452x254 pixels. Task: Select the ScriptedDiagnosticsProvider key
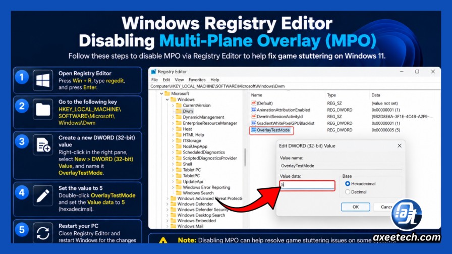pos(209,158)
